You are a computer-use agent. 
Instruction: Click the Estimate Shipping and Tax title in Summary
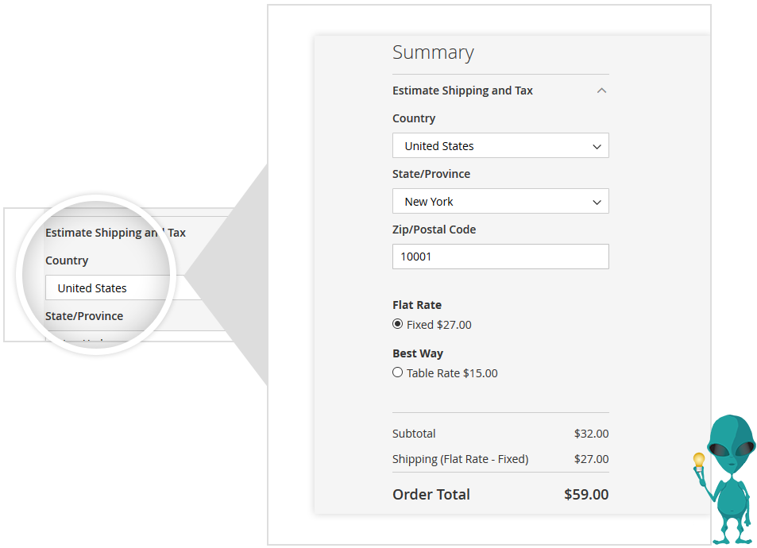click(x=462, y=91)
